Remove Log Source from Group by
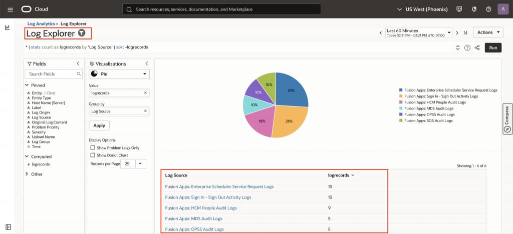Image resolution: width=513 pixels, height=234 pixels. coord(145,111)
